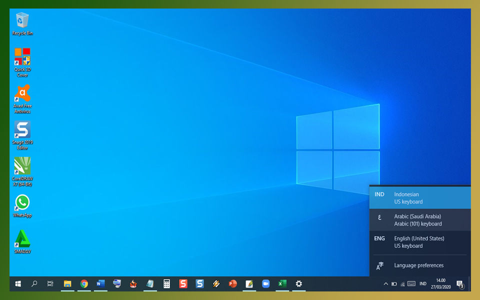This screenshot has width=480, height=300.
Task: Open the computer monitor app in taskbar
Action: tap(117, 284)
